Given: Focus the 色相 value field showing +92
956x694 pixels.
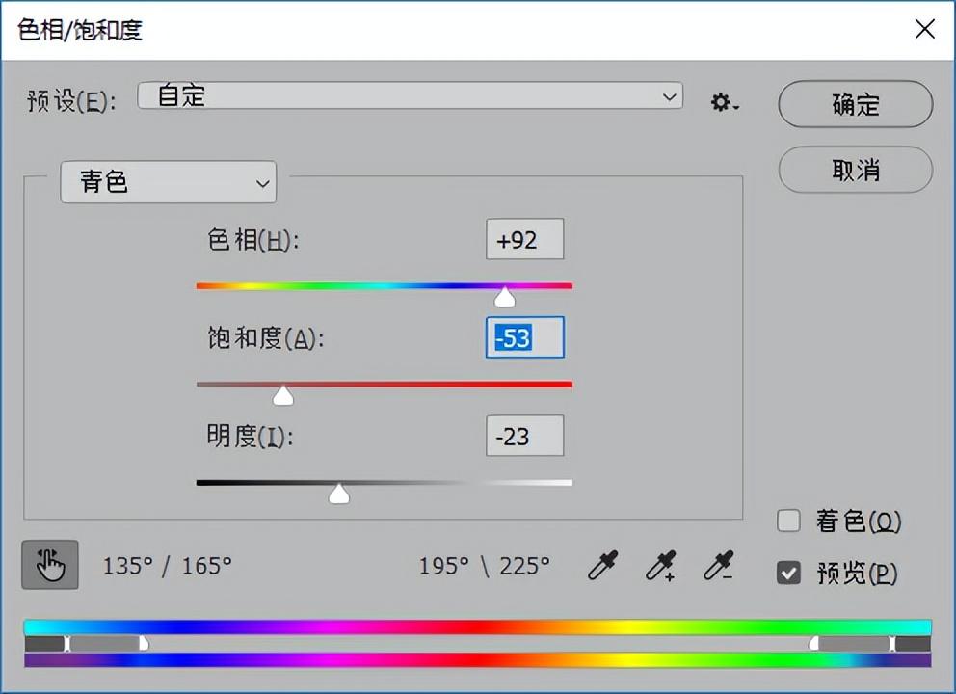Looking at the screenshot, I should click(525, 239).
